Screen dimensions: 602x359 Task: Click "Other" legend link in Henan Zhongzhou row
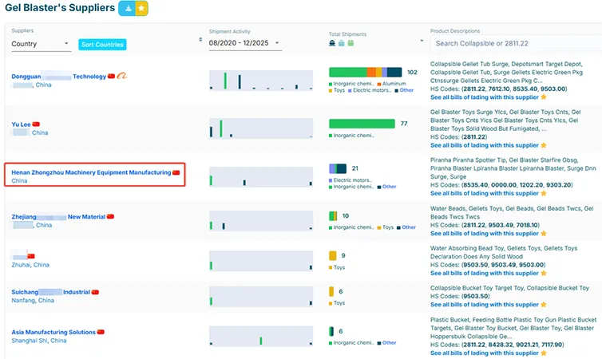(389, 187)
